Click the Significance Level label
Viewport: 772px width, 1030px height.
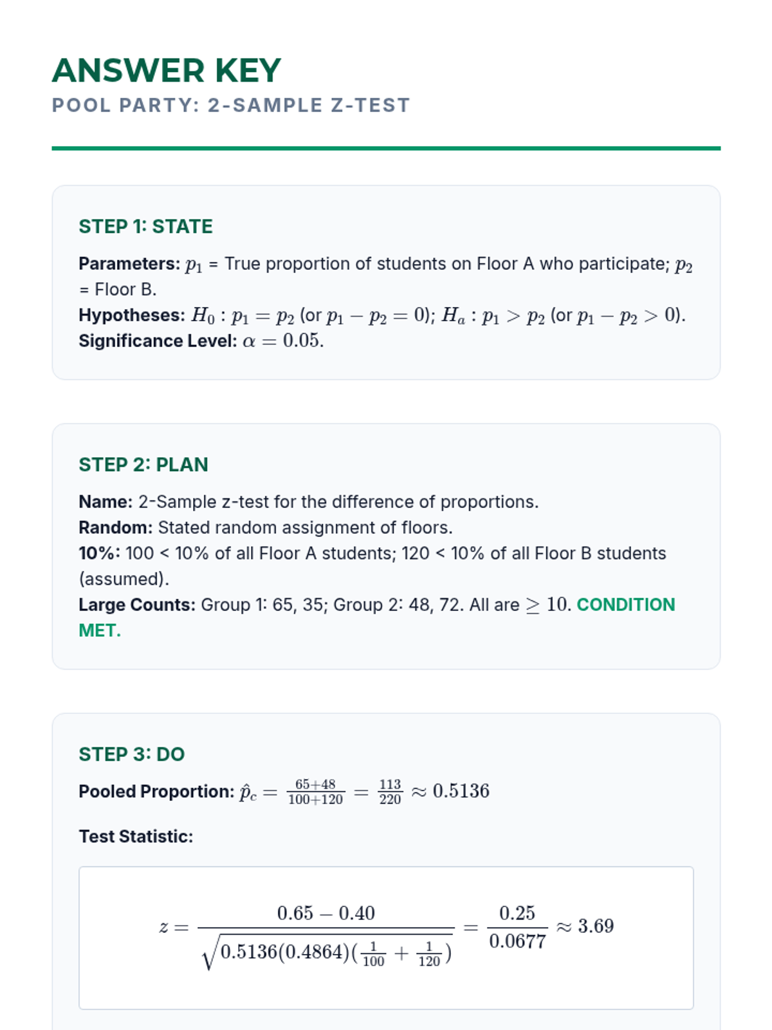click(158, 341)
